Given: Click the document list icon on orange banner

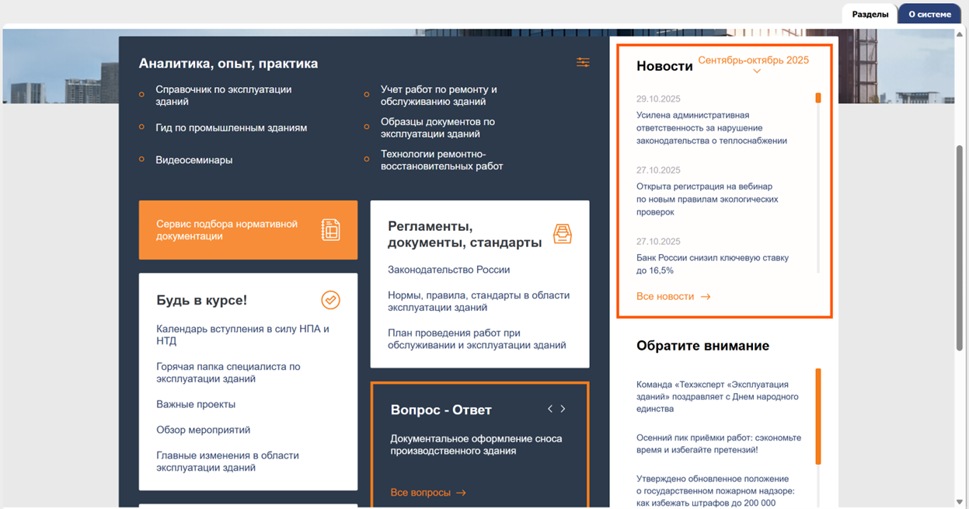Looking at the screenshot, I should point(331,230).
